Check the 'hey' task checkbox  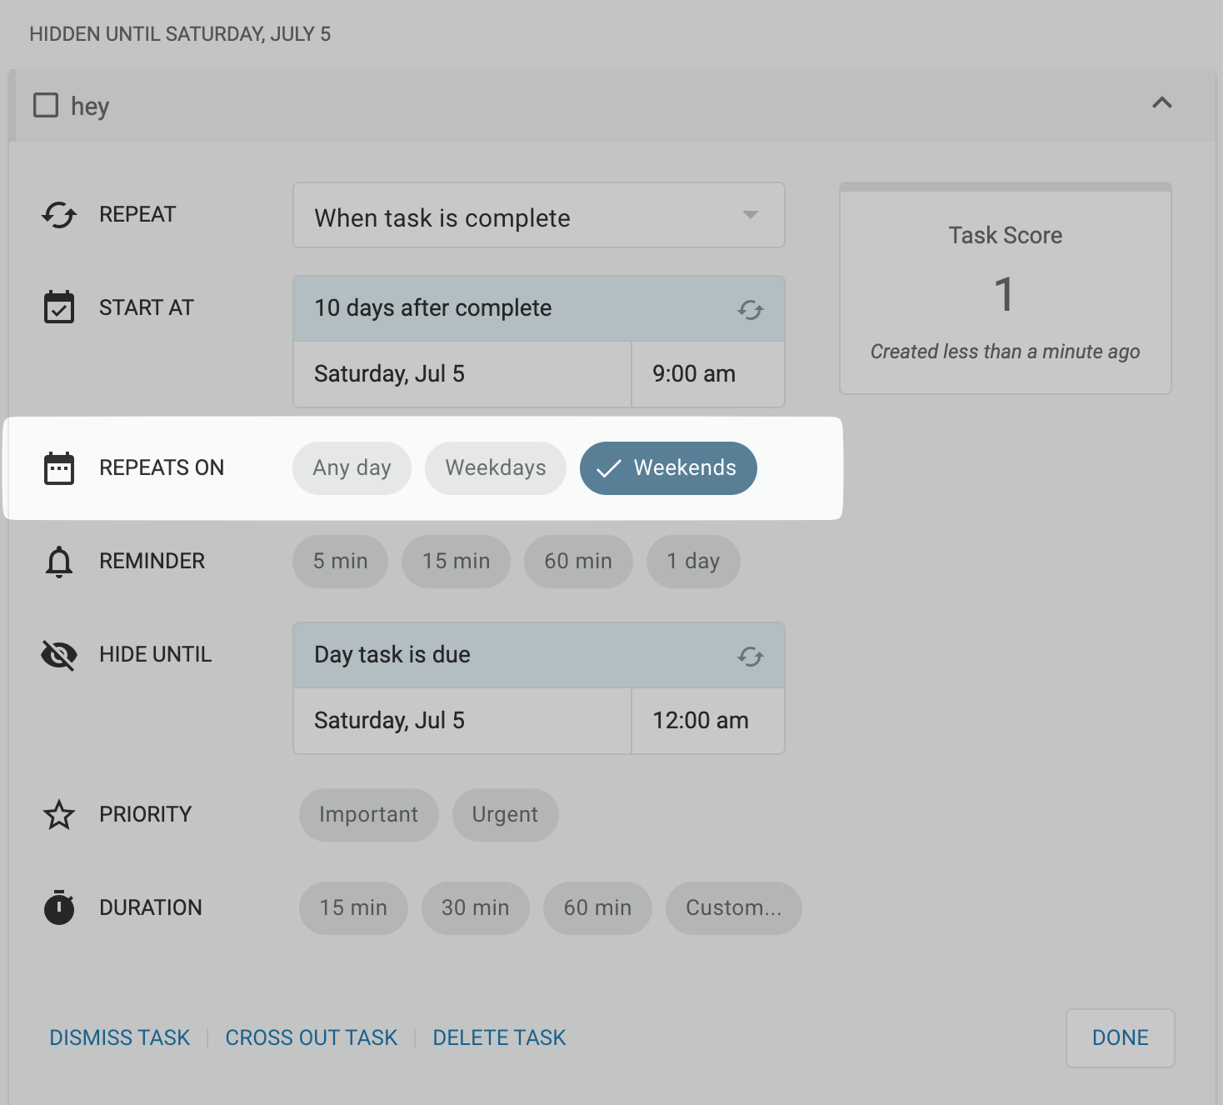click(x=46, y=105)
